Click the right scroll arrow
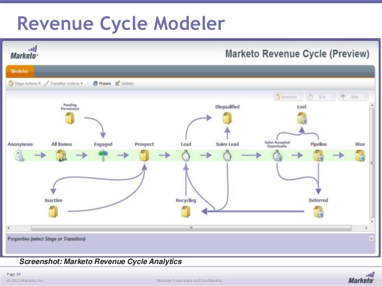This screenshot has height=286, width=382. 366,228
